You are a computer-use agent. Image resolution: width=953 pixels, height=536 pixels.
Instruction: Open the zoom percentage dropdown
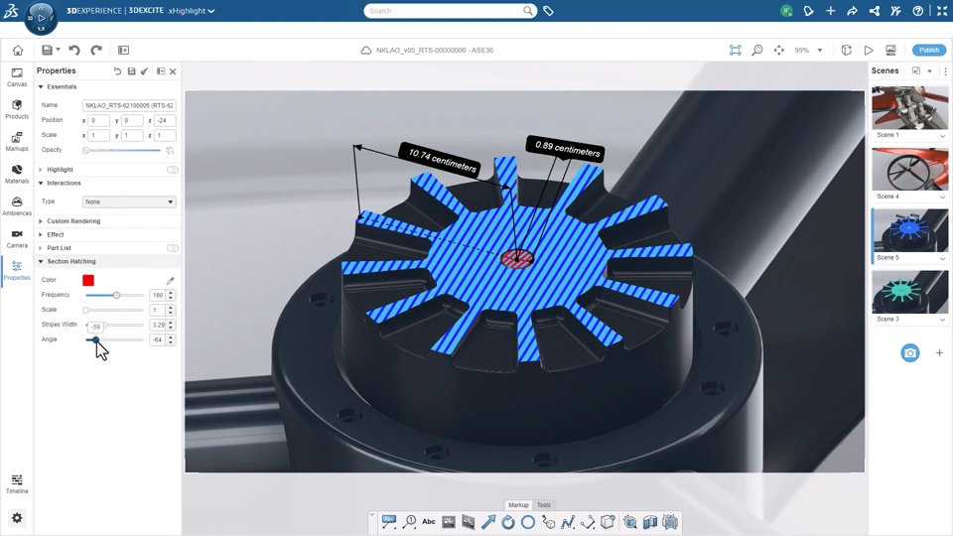tap(820, 50)
